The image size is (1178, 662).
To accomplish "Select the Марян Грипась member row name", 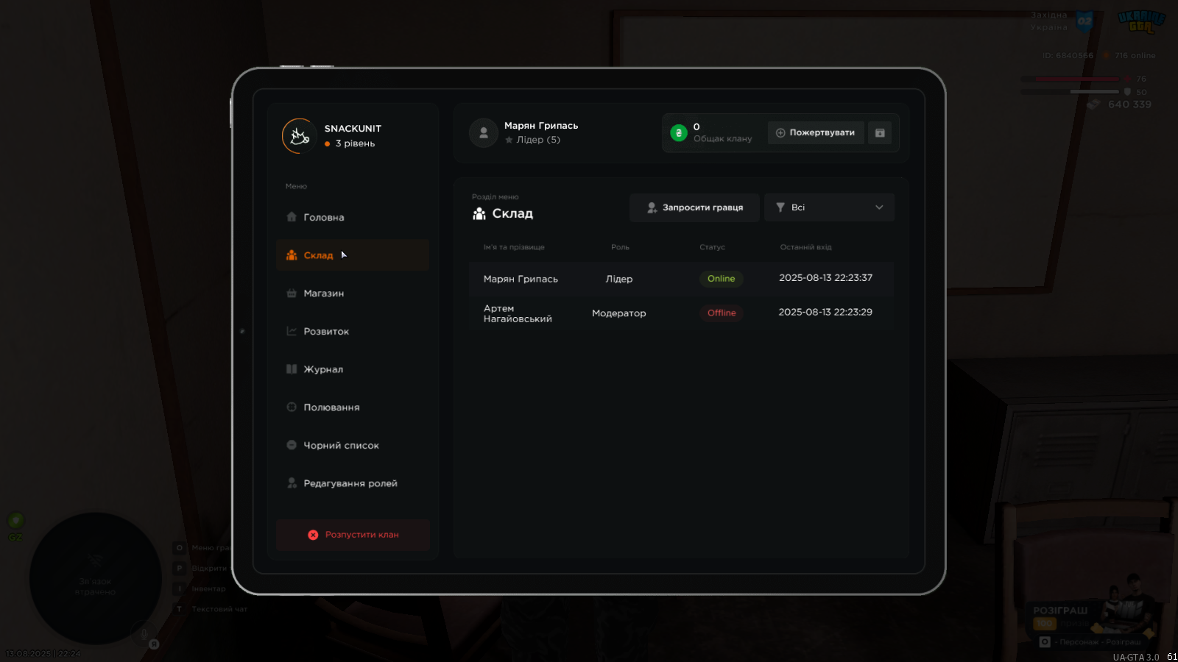I will 521,279.
